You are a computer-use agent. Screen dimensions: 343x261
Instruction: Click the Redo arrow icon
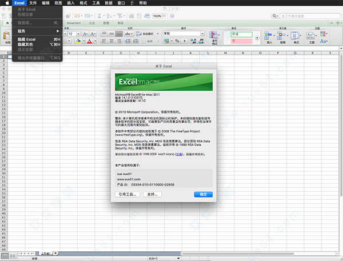tap(87, 16)
